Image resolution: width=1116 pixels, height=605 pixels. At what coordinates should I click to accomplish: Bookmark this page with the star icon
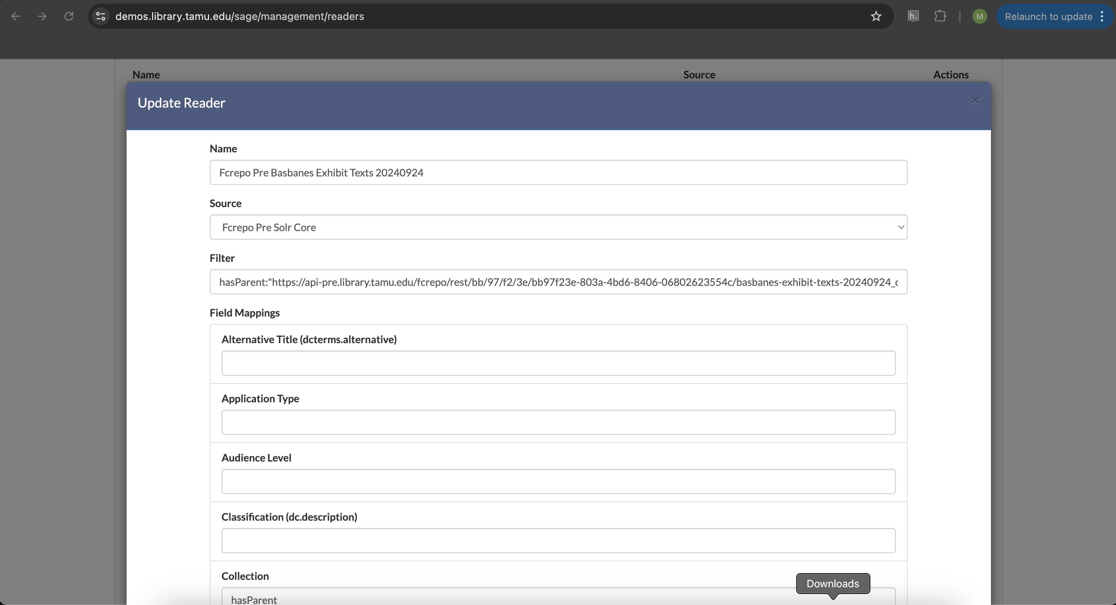(x=876, y=17)
